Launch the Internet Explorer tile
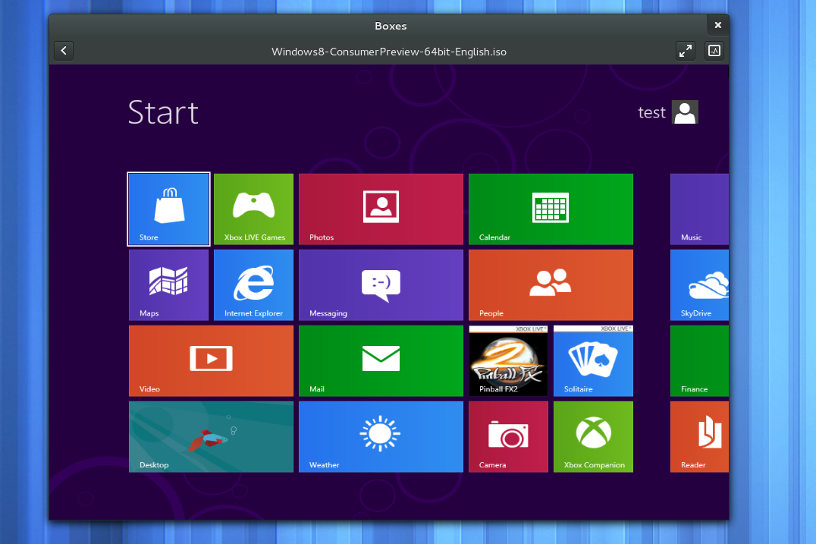Viewport: 816px width, 544px height. tap(253, 285)
